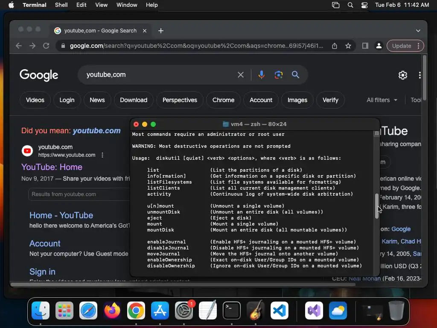Open the Update button's three-dot menu

tap(418, 46)
